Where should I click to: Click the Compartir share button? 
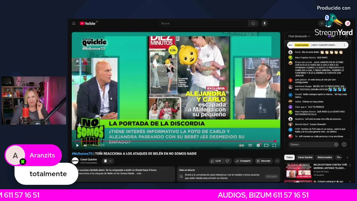tap(243, 161)
